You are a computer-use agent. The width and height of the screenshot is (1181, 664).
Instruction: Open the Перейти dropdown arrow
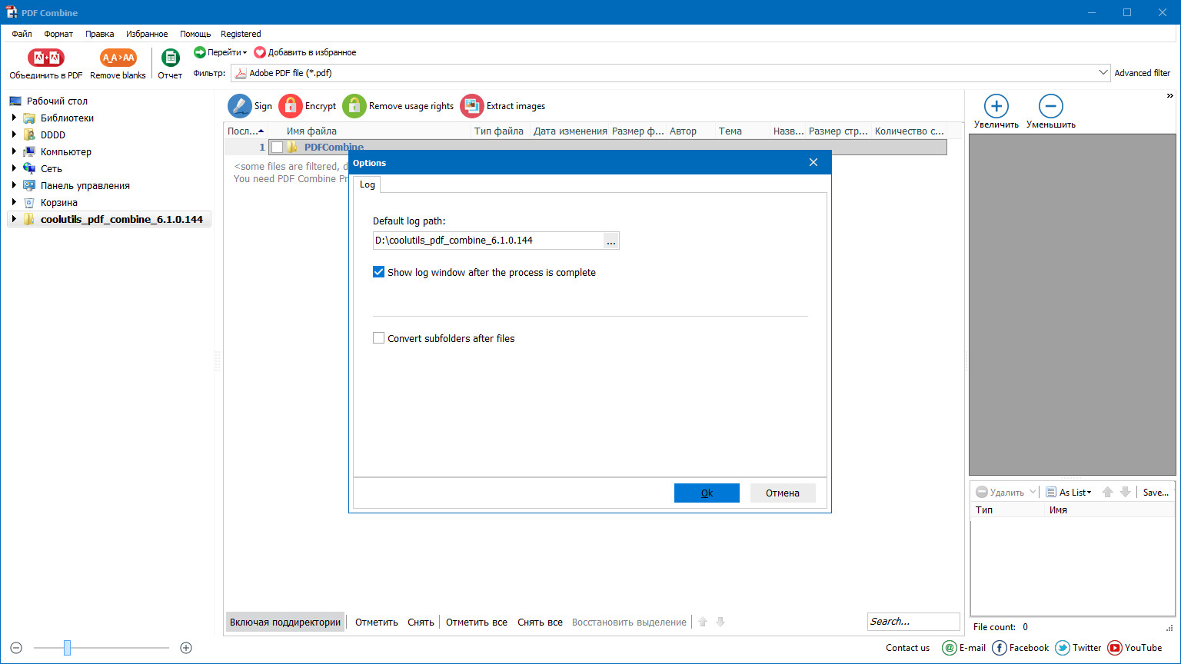pyautogui.click(x=245, y=52)
